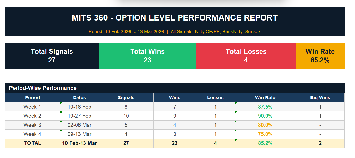Image resolution: width=355 pixels, height=158 pixels.
Task: Click the Signals column header
Action: (x=126, y=98)
